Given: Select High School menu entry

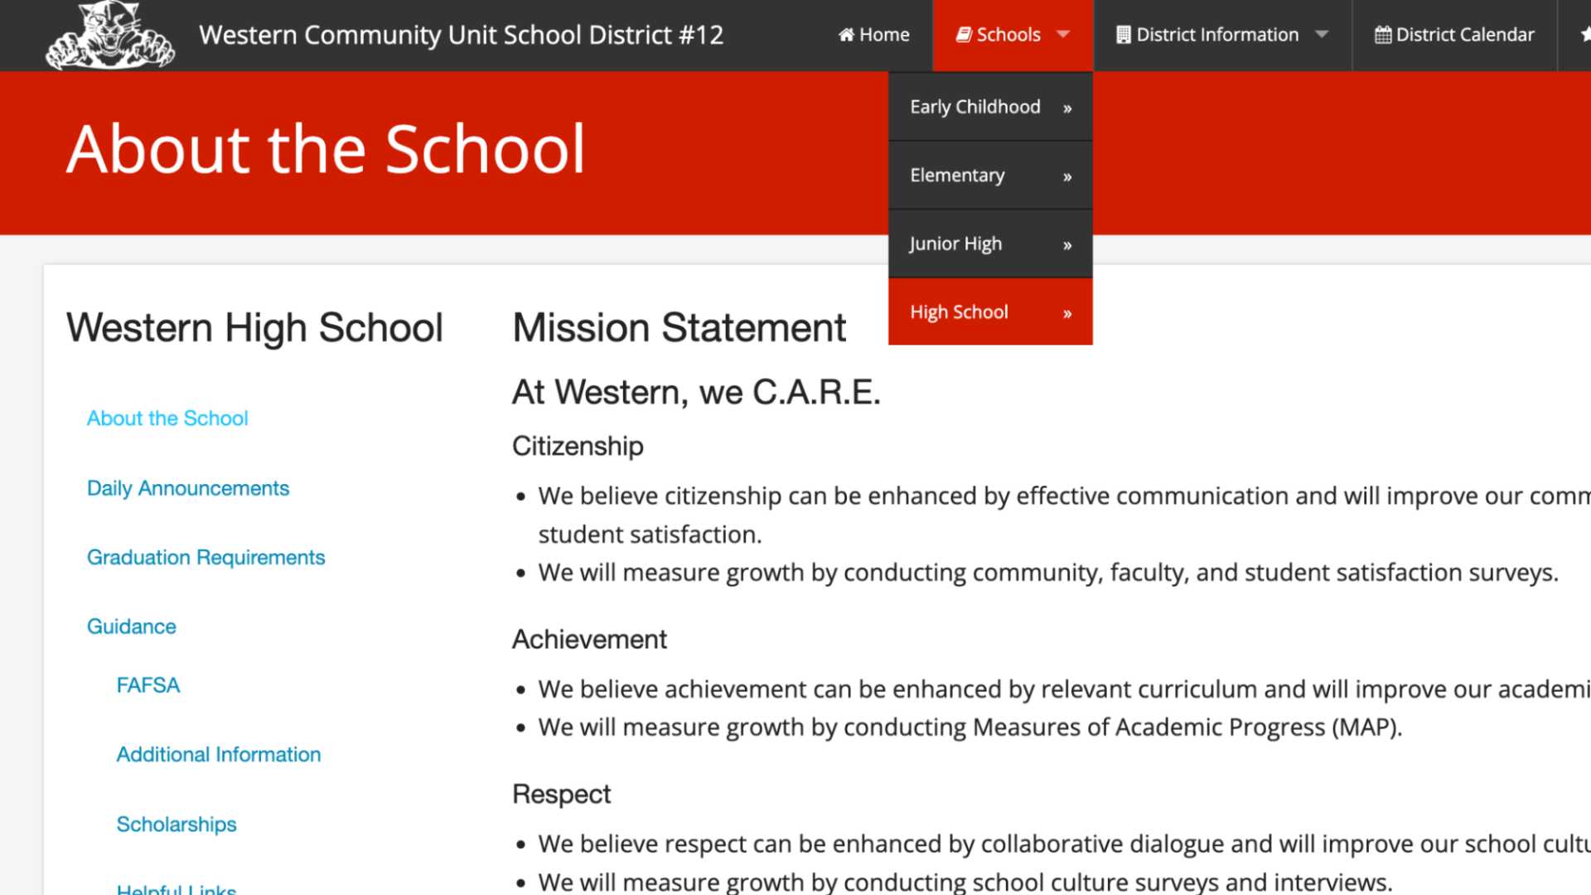Looking at the screenshot, I should pyautogui.click(x=959, y=312).
